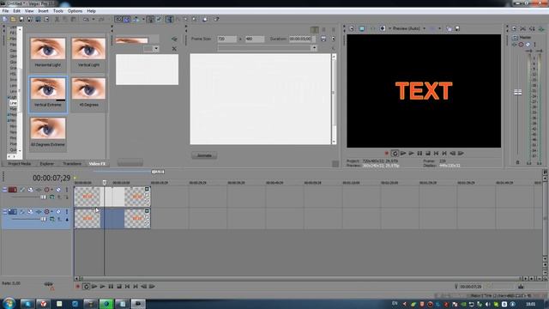
Task: Click the New project icon in the toolbar
Action: [x=5, y=19]
